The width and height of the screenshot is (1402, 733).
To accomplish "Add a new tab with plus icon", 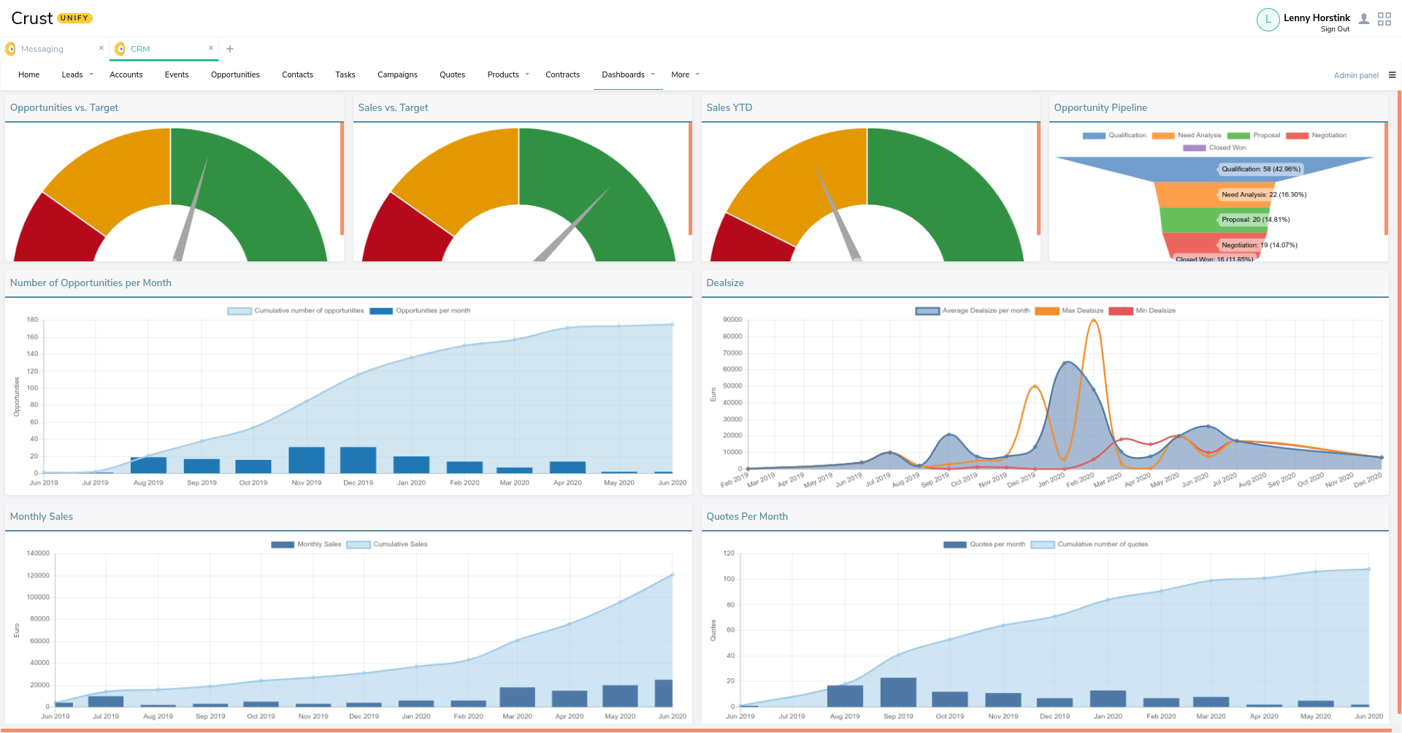I will coord(230,49).
